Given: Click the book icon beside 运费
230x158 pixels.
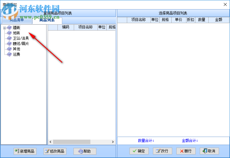Looking at the screenshot, I should (x=9, y=54).
